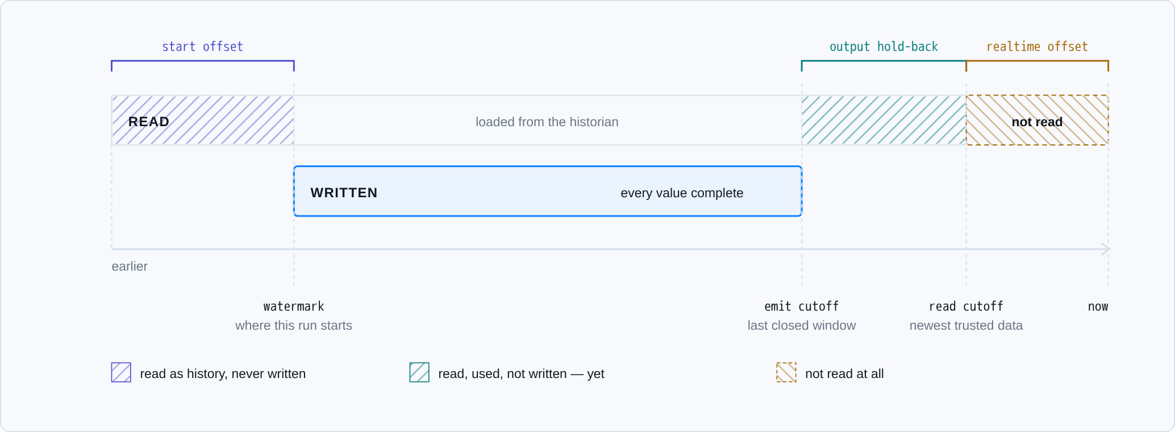This screenshot has width=1175, height=432.
Task: Click the 'watermark' marker label
Action: [x=294, y=306]
